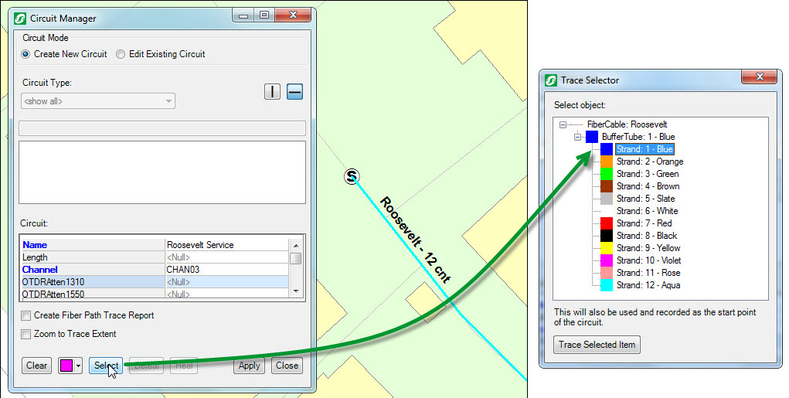Click the OTDRAtten1310 property label
Image resolution: width=789 pixels, height=398 pixels.
coord(53,282)
